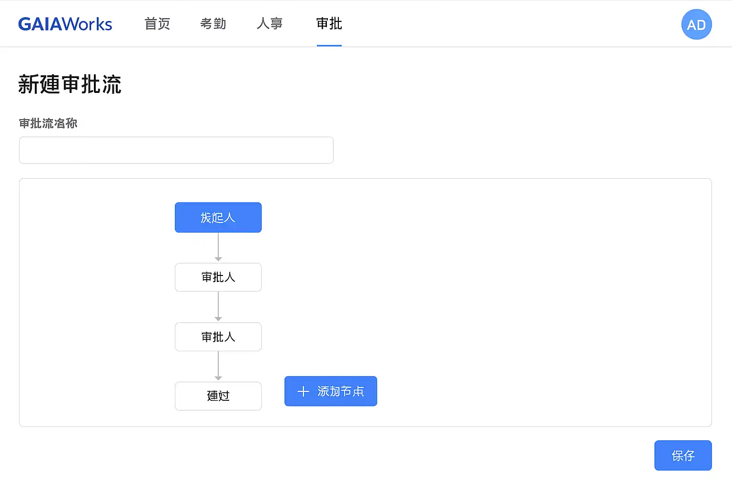Select the 通过 end node

click(x=218, y=396)
